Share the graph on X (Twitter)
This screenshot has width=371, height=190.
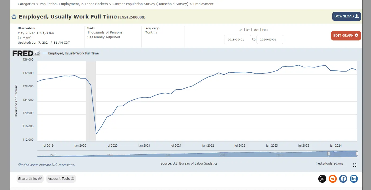(322, 179)
